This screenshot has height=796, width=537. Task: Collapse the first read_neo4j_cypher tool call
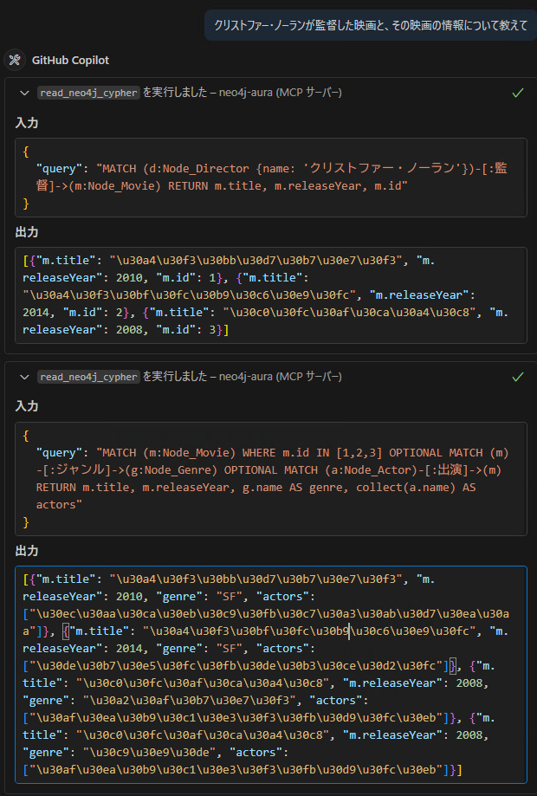tap(24, 93)
